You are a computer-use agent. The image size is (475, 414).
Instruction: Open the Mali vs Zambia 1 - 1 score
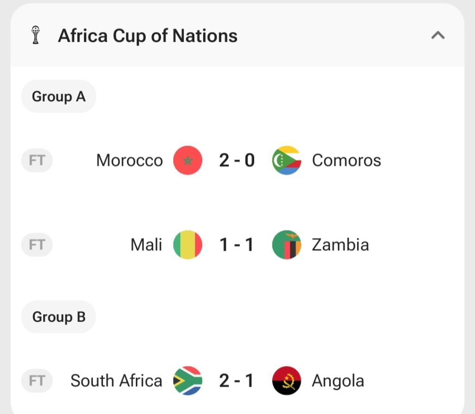(x=237, y=245)
